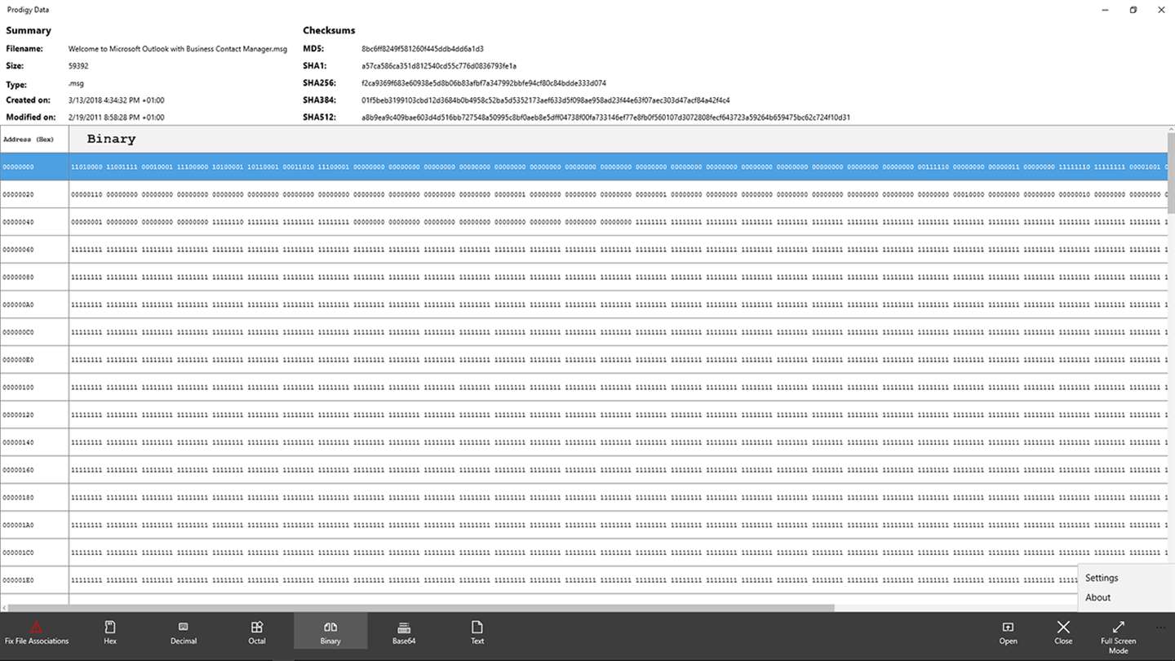Image resolution: width=1175 pixels, height=661 pixels.
Task: Click the MD5 checksum value
Action: point(423,49)
